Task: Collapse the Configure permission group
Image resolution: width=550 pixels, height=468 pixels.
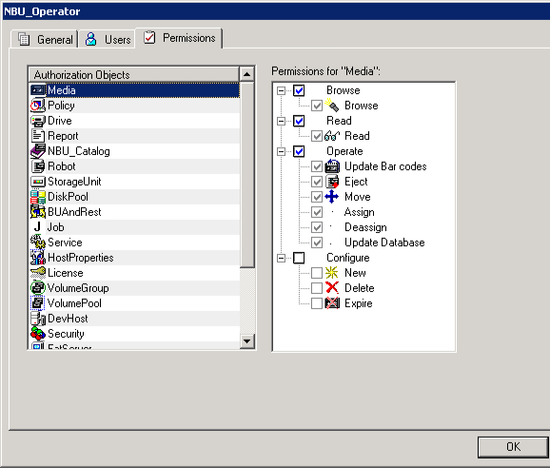Action: 281,258
